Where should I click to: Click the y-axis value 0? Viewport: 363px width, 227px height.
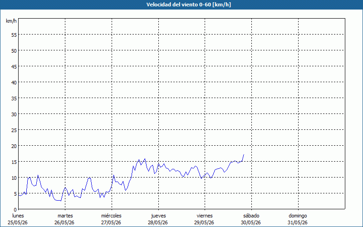point(15,210)
